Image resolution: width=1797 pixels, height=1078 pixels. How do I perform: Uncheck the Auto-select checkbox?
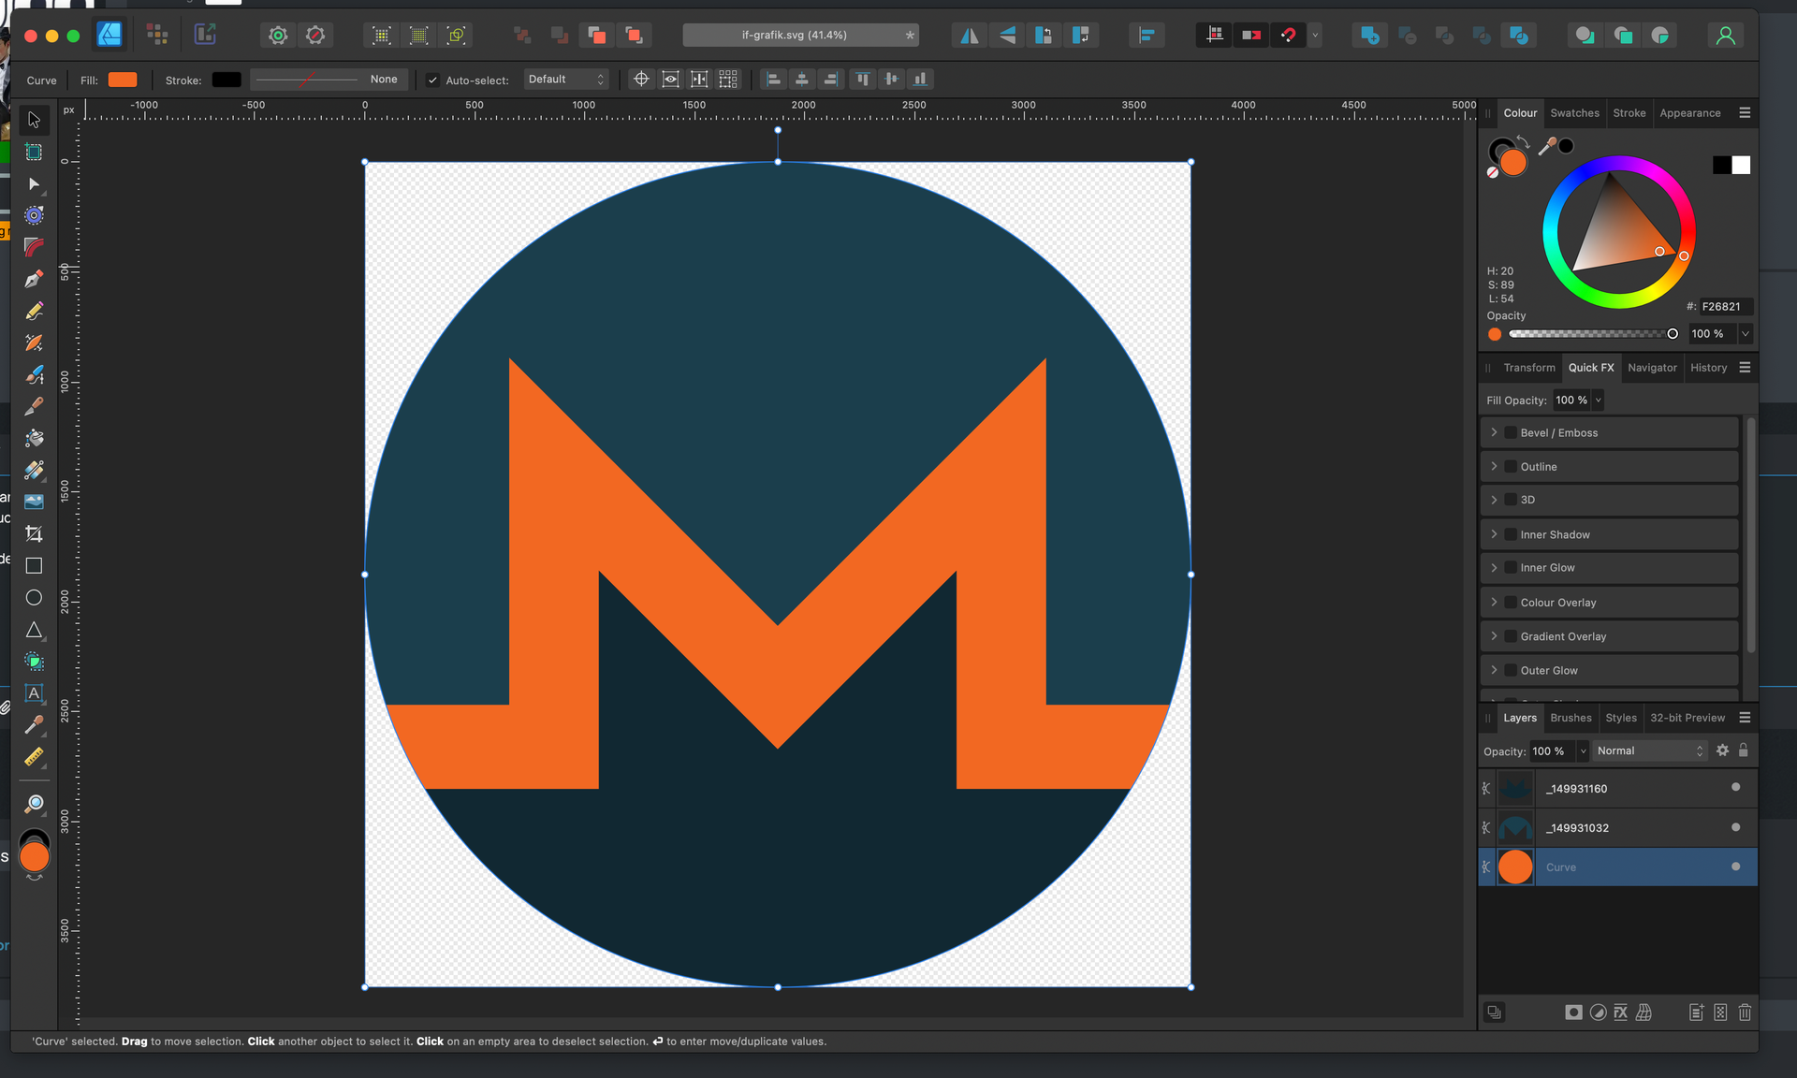(432, 80)
